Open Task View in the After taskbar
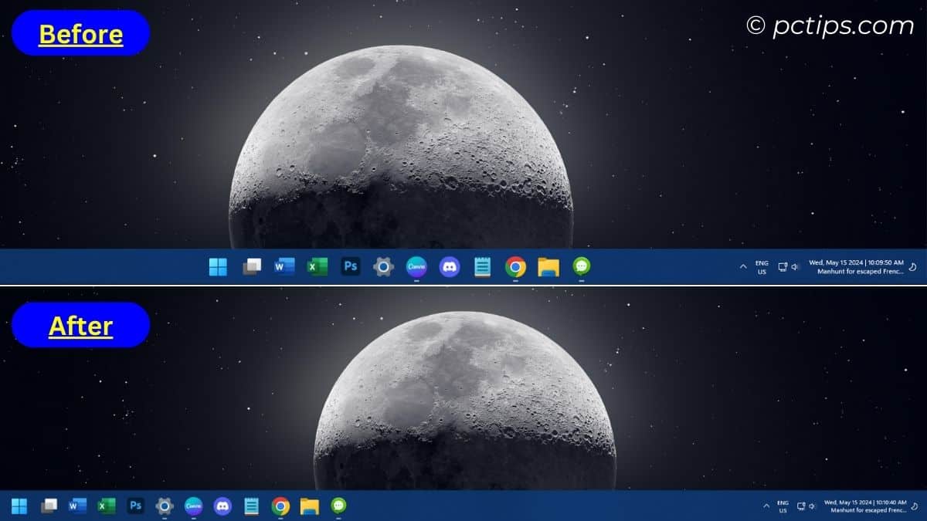 tap(49, 506)
